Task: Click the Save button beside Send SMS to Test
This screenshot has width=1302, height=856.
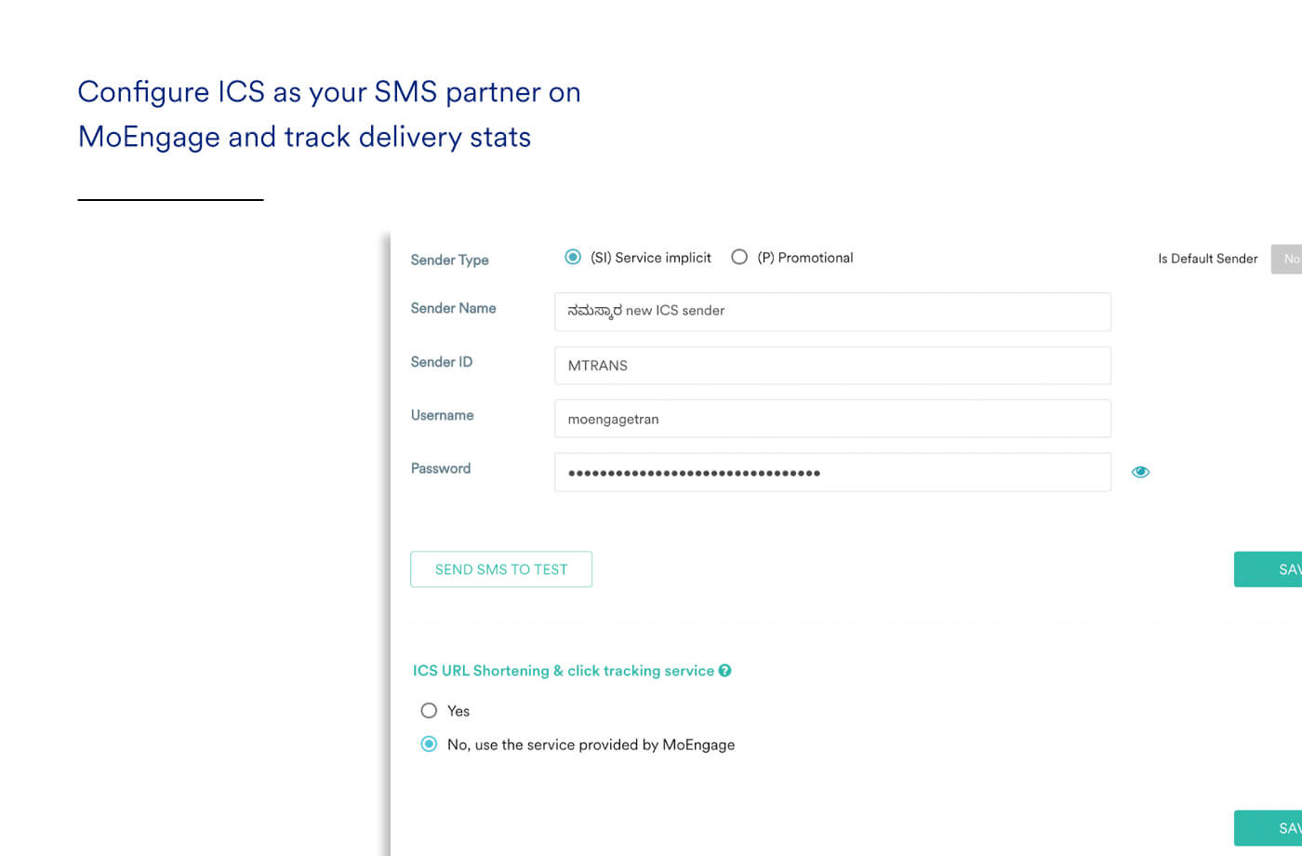Action: point(1269,569)
